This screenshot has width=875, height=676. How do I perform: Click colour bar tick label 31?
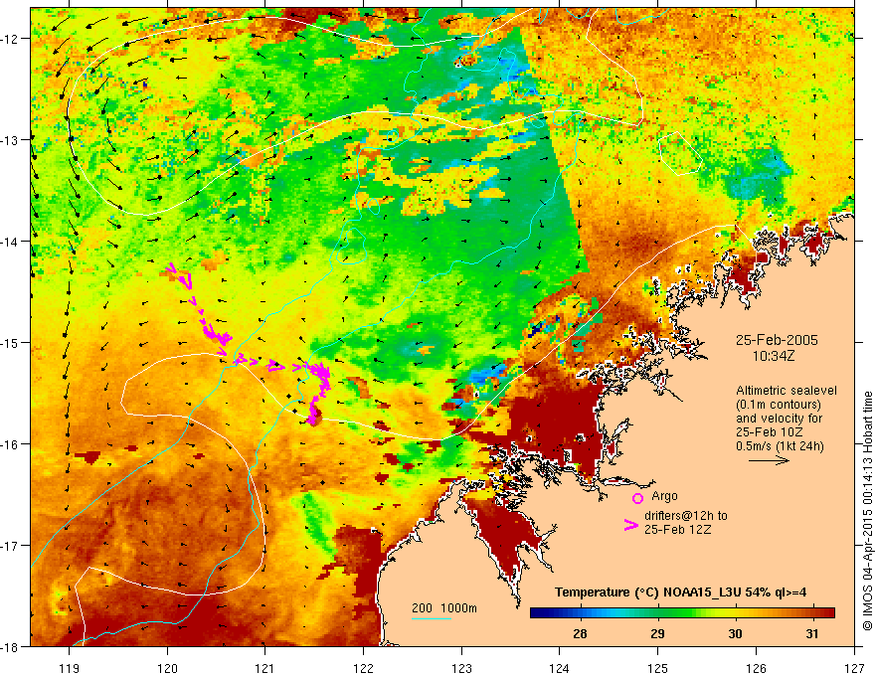point(812,633)
